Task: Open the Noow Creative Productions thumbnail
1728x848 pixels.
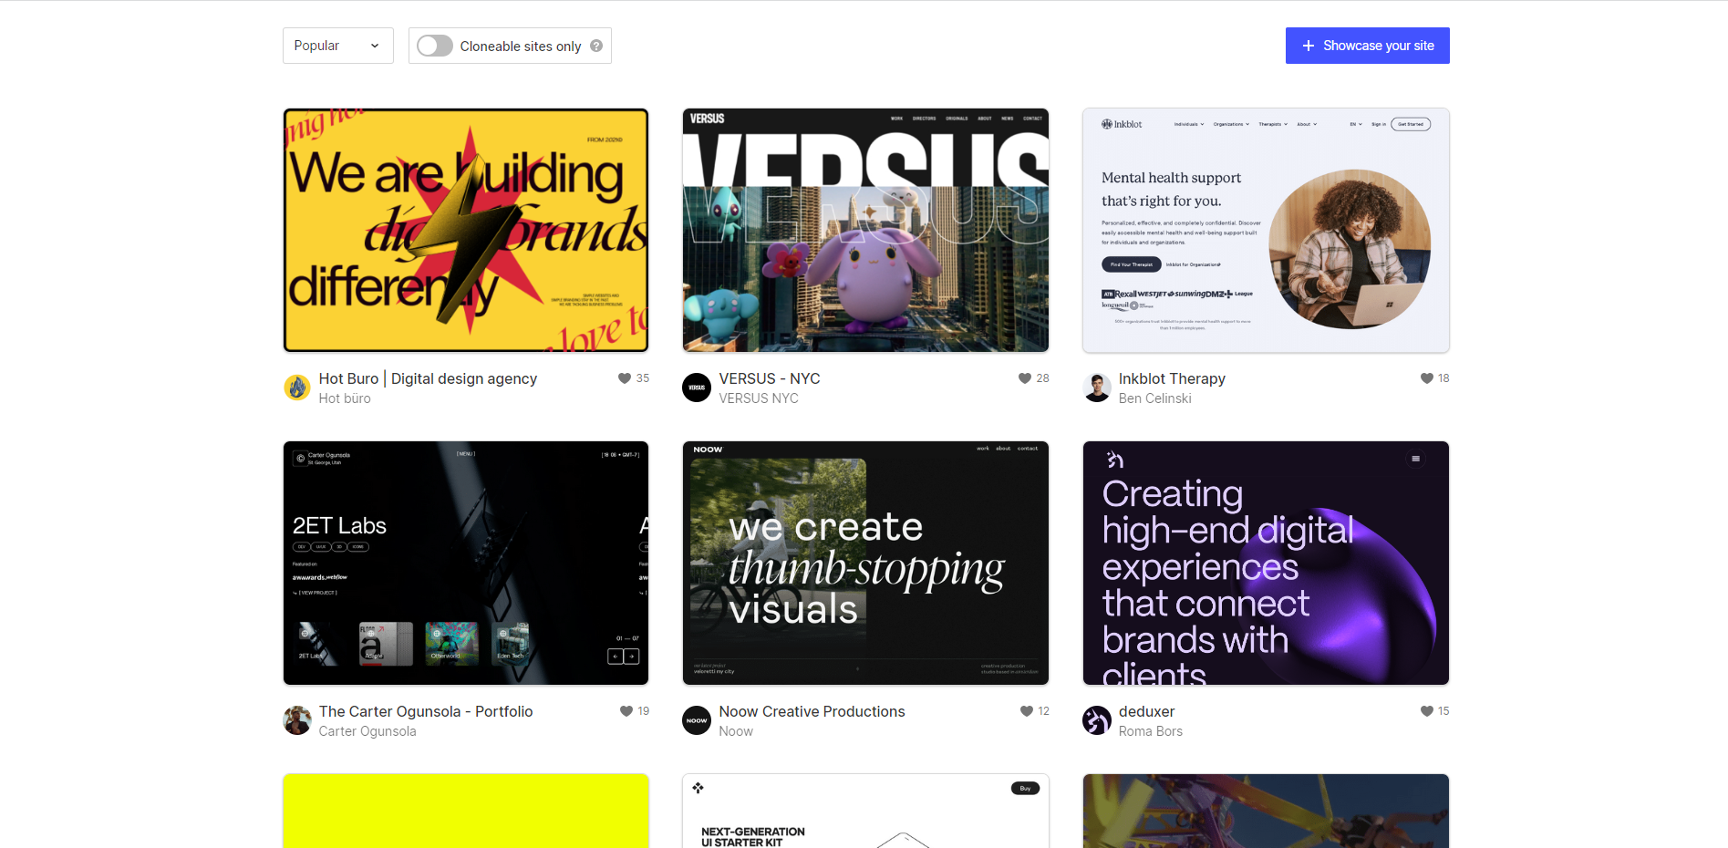Action: coord(865,563)
